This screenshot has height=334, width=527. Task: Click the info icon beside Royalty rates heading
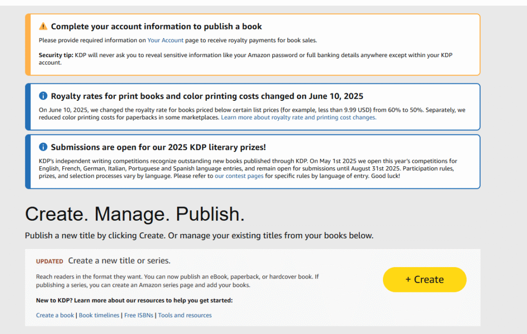43,96
